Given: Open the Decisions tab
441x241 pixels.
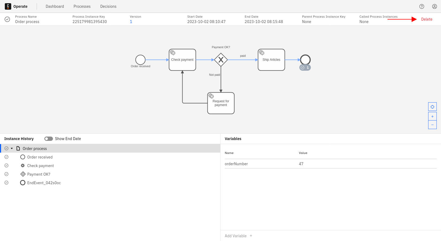Looking at the screenshot, I should pyautogui.click(x=108, y=6).
